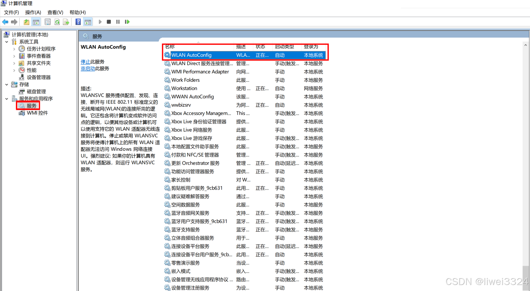Viewport: 530px width, 291px height.
Task: Collapse the 存储 tree node
Action: coord(7,85)
